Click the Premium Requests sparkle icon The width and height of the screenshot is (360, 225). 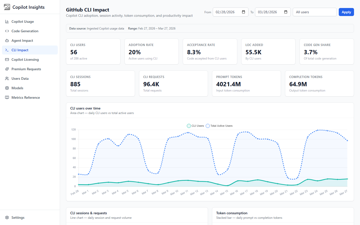(x=7, y=69)
